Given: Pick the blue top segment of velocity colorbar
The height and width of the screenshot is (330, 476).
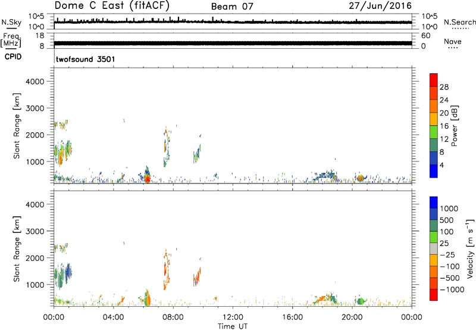Looking at the screenshot, I should [434, 203].
